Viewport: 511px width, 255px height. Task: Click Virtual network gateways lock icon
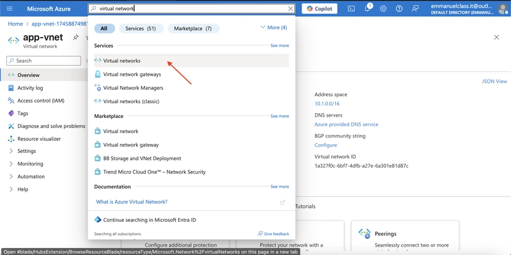coord(98,74)
